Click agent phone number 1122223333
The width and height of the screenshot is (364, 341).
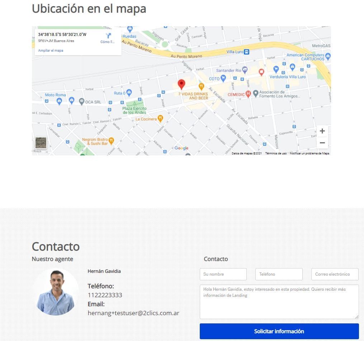click(105, 295)
